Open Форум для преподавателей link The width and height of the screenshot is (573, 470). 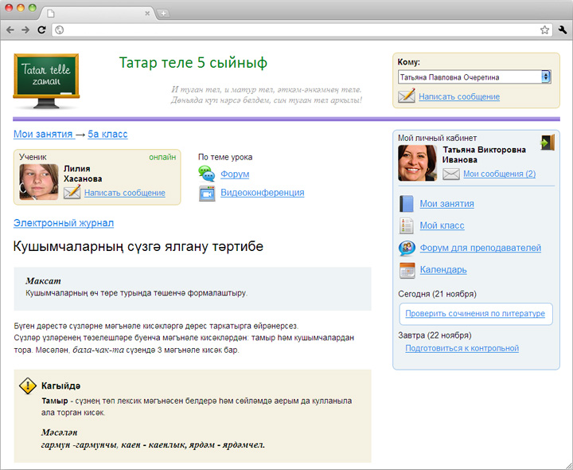(x=480, y=248)
